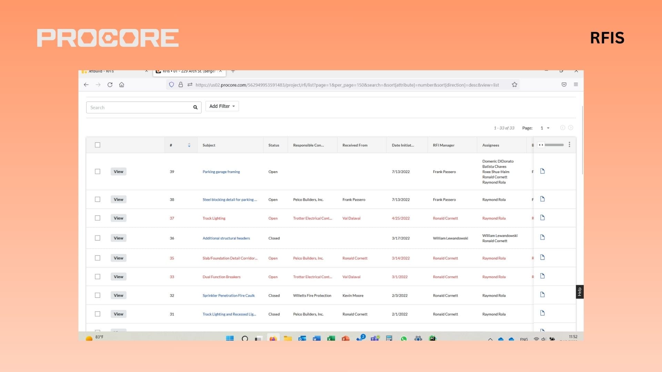Reload the page in browser
Viewport: 662px width, 372px height.
pos(110,85)
